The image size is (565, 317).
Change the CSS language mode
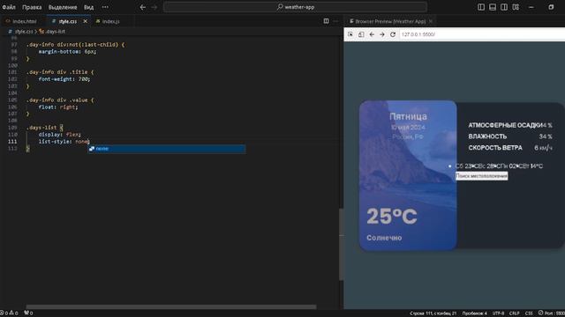529,313
